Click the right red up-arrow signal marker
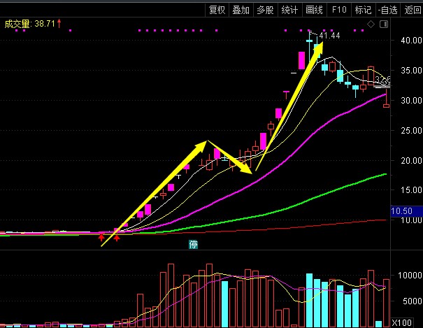Viewport: 423px width, 328px height. (x=117, y=239)
